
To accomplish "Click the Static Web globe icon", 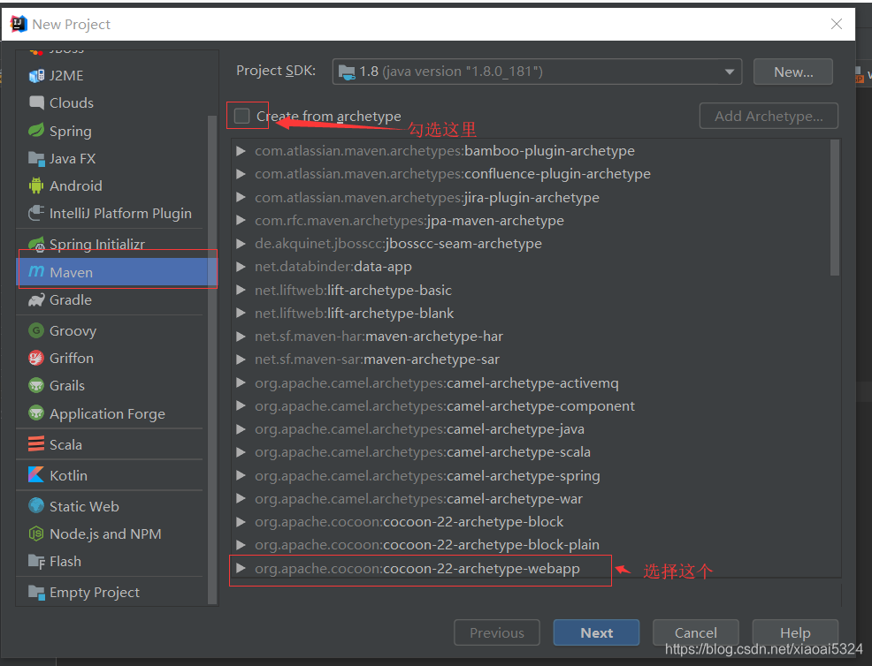I will [x=36, y=506].
